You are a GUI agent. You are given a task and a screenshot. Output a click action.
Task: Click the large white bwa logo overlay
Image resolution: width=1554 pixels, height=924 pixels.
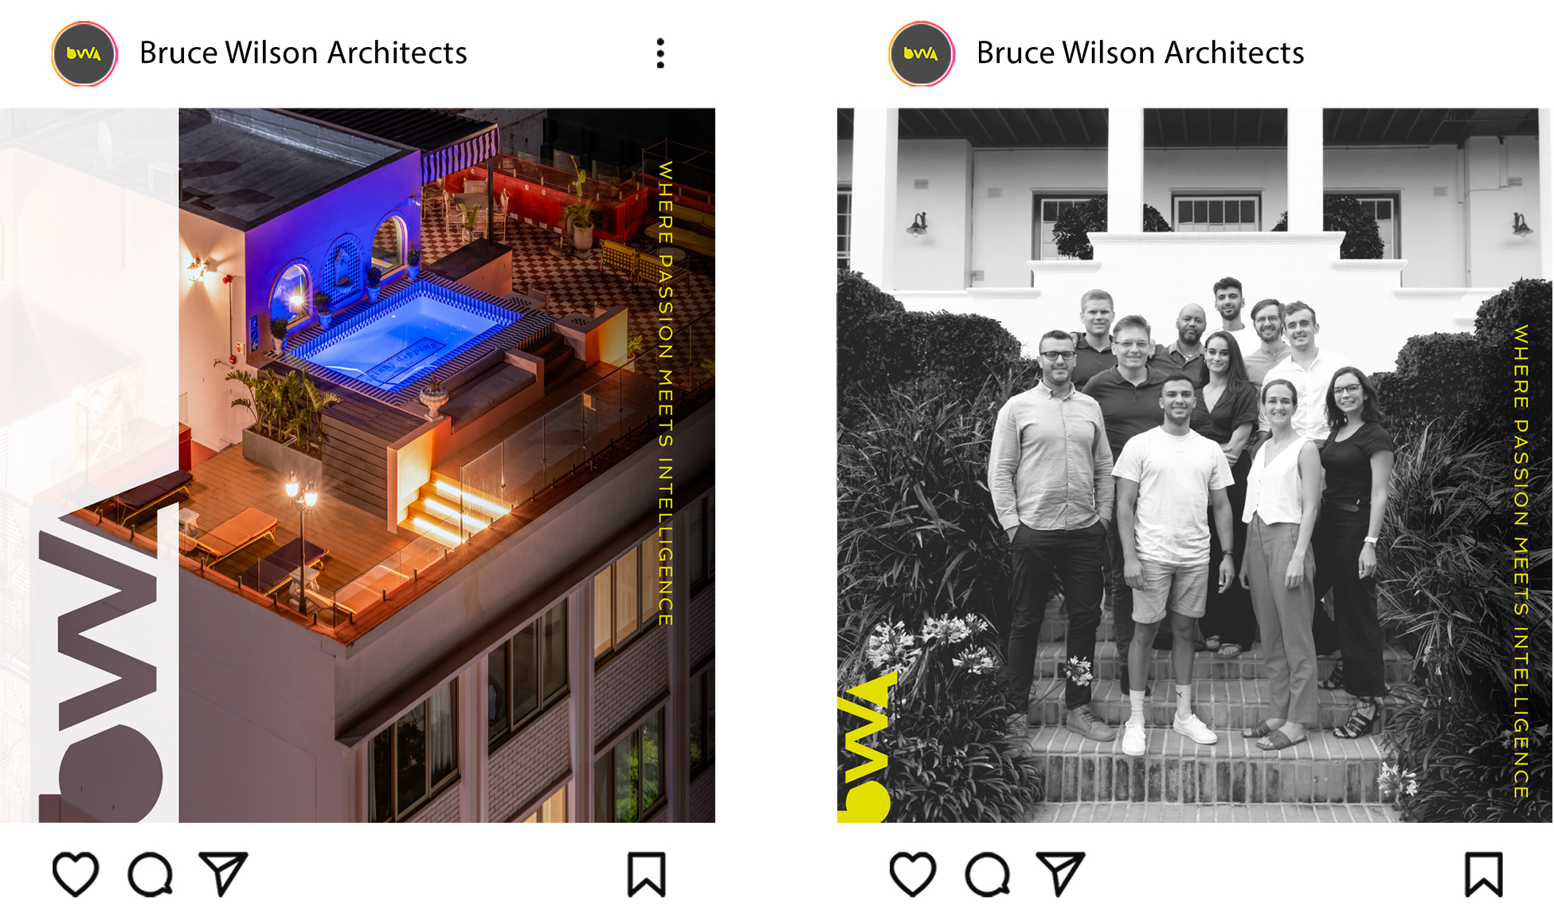coord(98,661)
